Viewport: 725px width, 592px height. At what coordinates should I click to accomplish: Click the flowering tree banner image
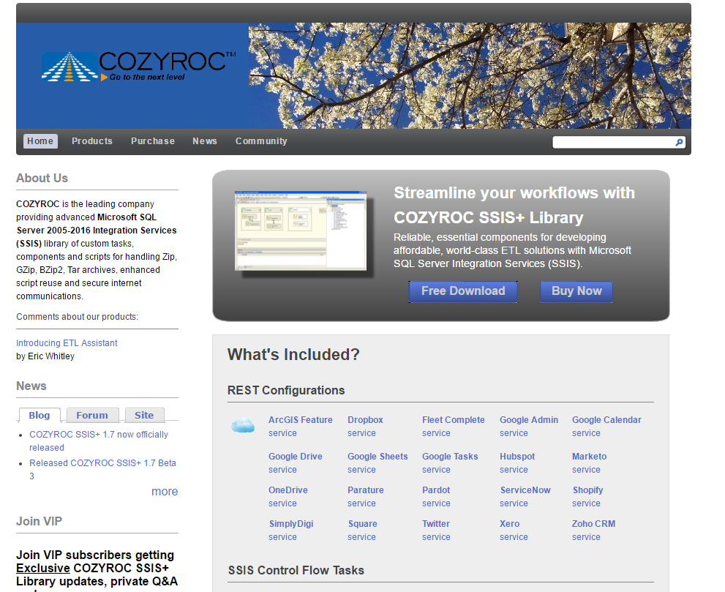point(470,76)
